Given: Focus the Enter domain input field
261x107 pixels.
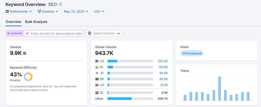Looking at the screenshot, I should click(56, 33).
